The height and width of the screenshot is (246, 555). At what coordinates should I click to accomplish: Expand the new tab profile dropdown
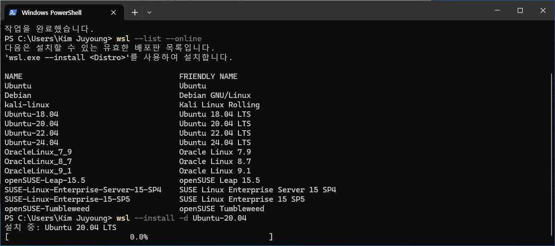(149, 12)
